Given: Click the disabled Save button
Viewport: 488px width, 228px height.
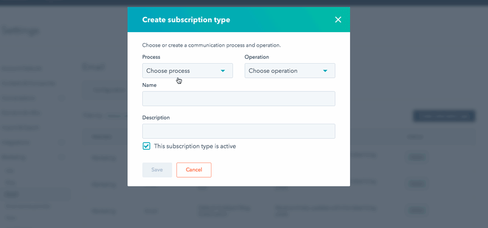Looking at the screenshot, I should click(x=157, y=170).
